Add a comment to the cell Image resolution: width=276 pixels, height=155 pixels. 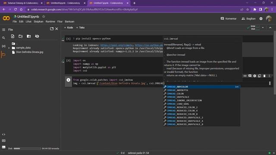pyautogui.click(x=250, y=76)
